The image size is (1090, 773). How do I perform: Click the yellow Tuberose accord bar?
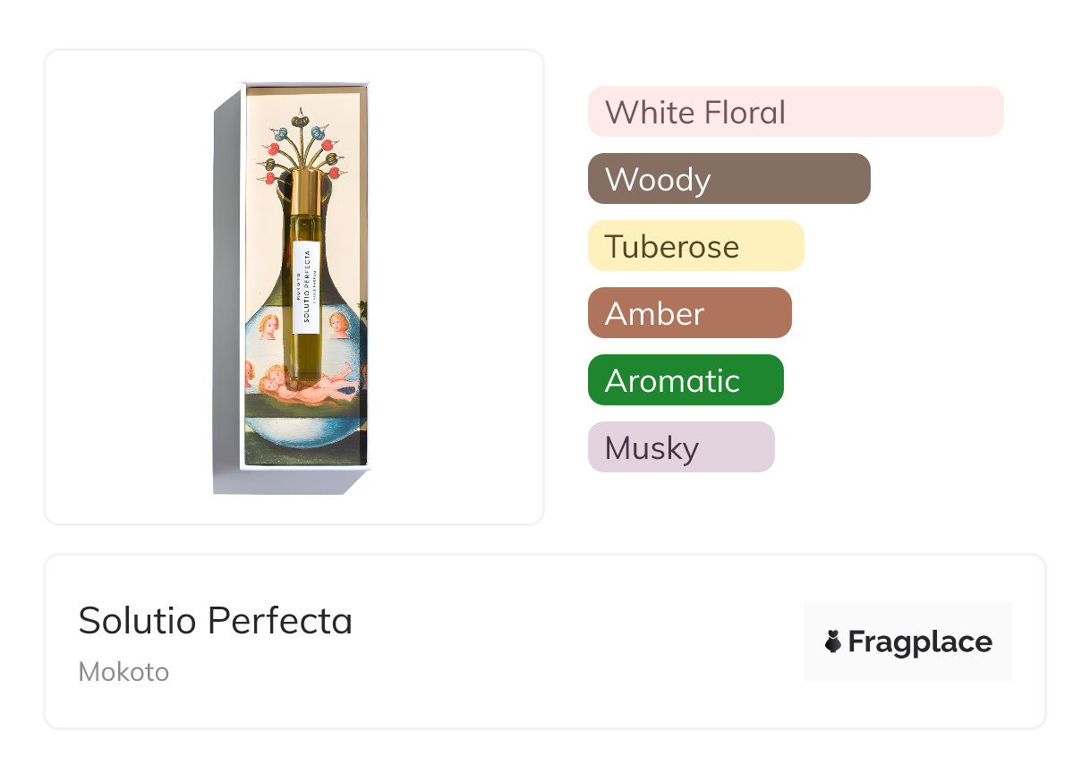point(695,246)
